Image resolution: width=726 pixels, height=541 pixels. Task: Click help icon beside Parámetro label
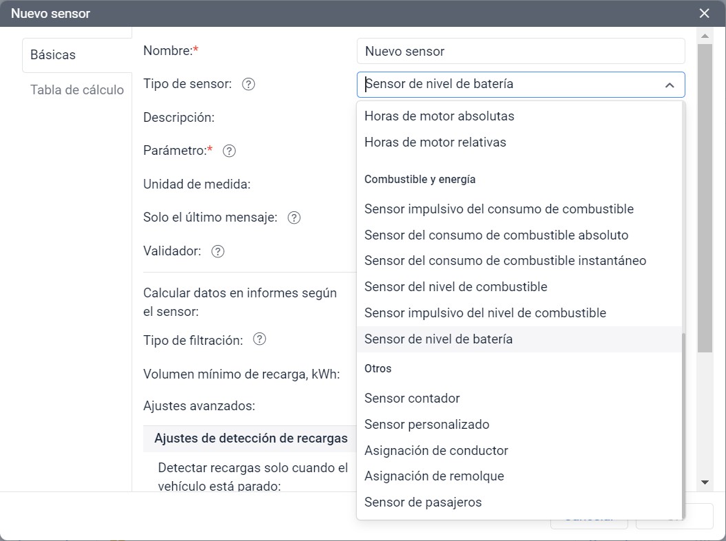229,151
